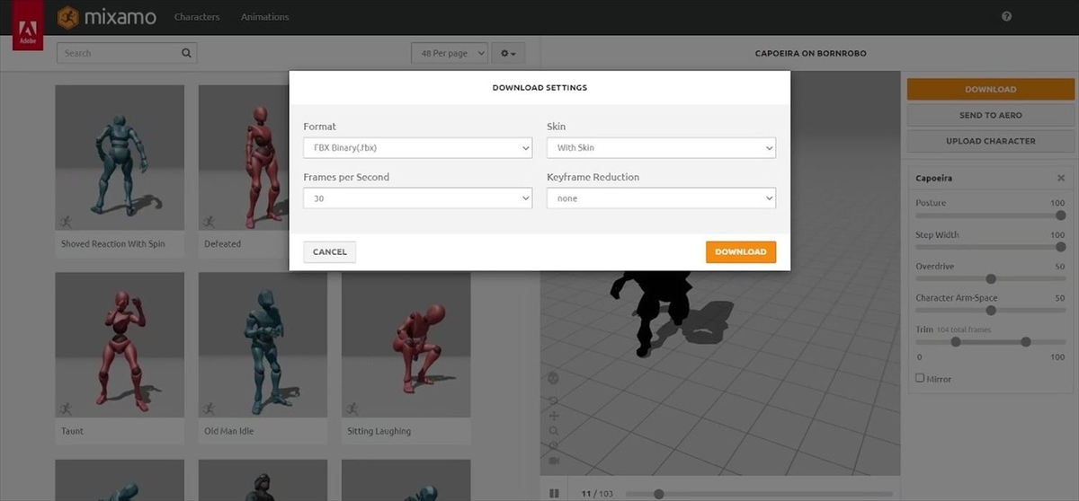The image size is (1079, 501).
Task: Click the Send to Aero button
Action: pyautogui.click(x=991, y=115)
